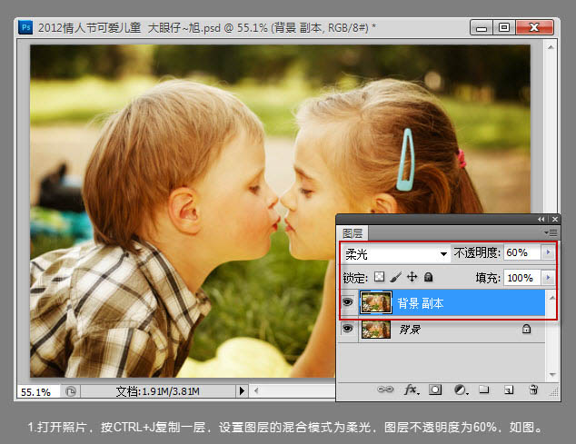This screenshot has width=576, height=444.
Task: Create new fill or adjustment layer
Action: (x=460, y=390)
